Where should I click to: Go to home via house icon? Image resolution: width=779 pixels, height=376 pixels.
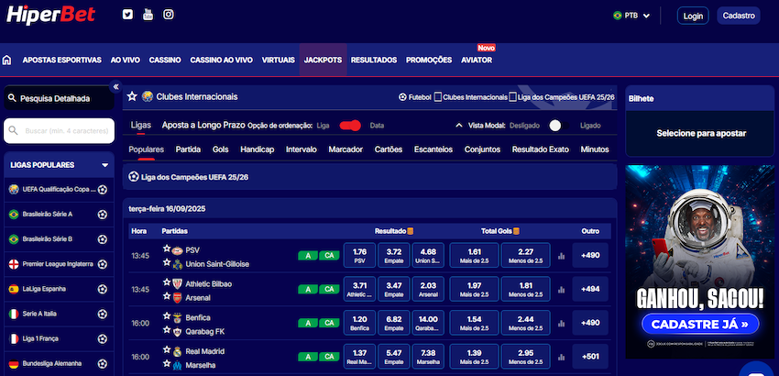[6, 61]
